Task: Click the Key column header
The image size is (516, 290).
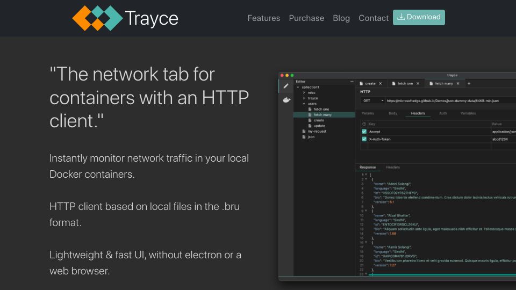Action: tap(372, 124)
